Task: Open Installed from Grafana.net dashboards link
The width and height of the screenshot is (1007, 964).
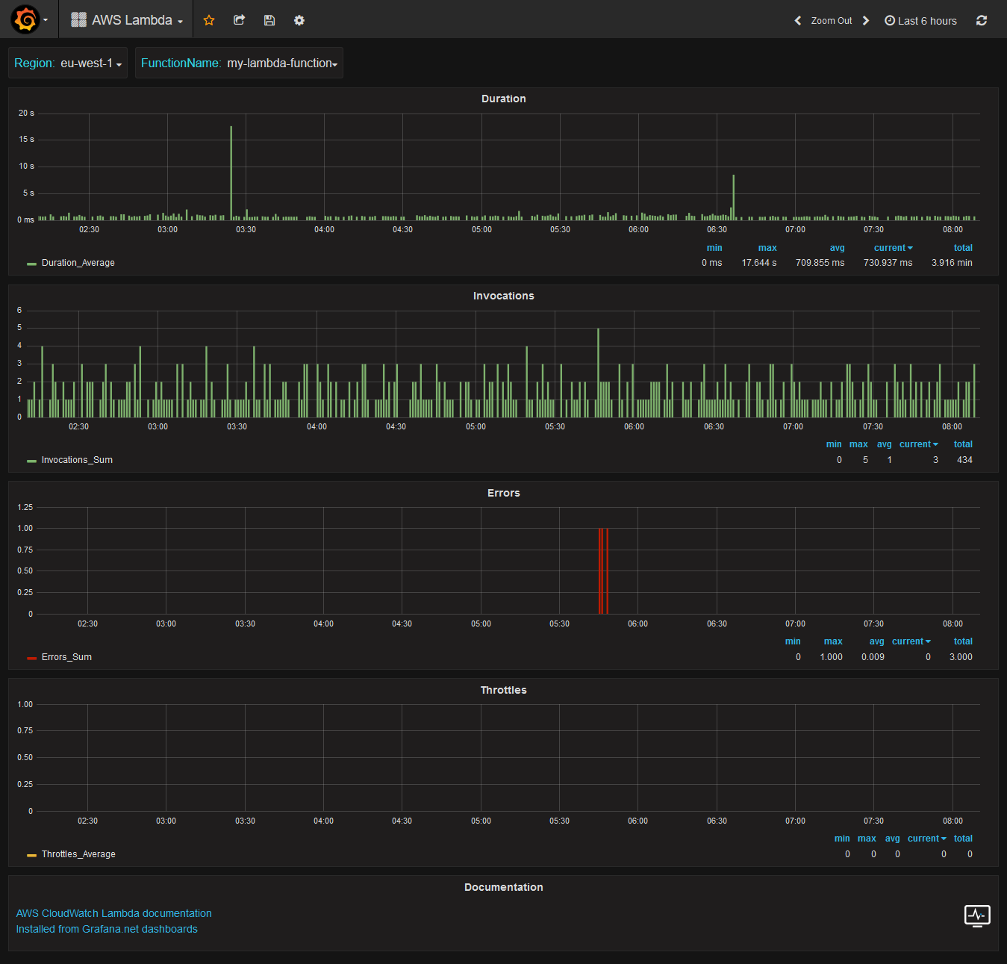Action: (107, 929)
